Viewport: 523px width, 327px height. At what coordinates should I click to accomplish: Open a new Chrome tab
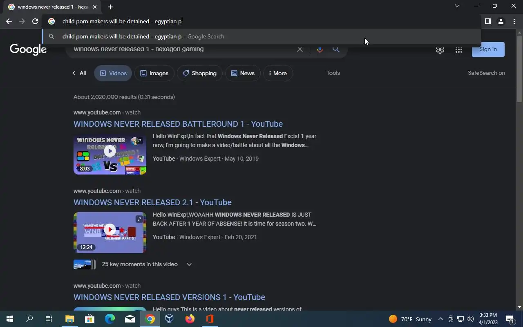(x=110, y=7)
